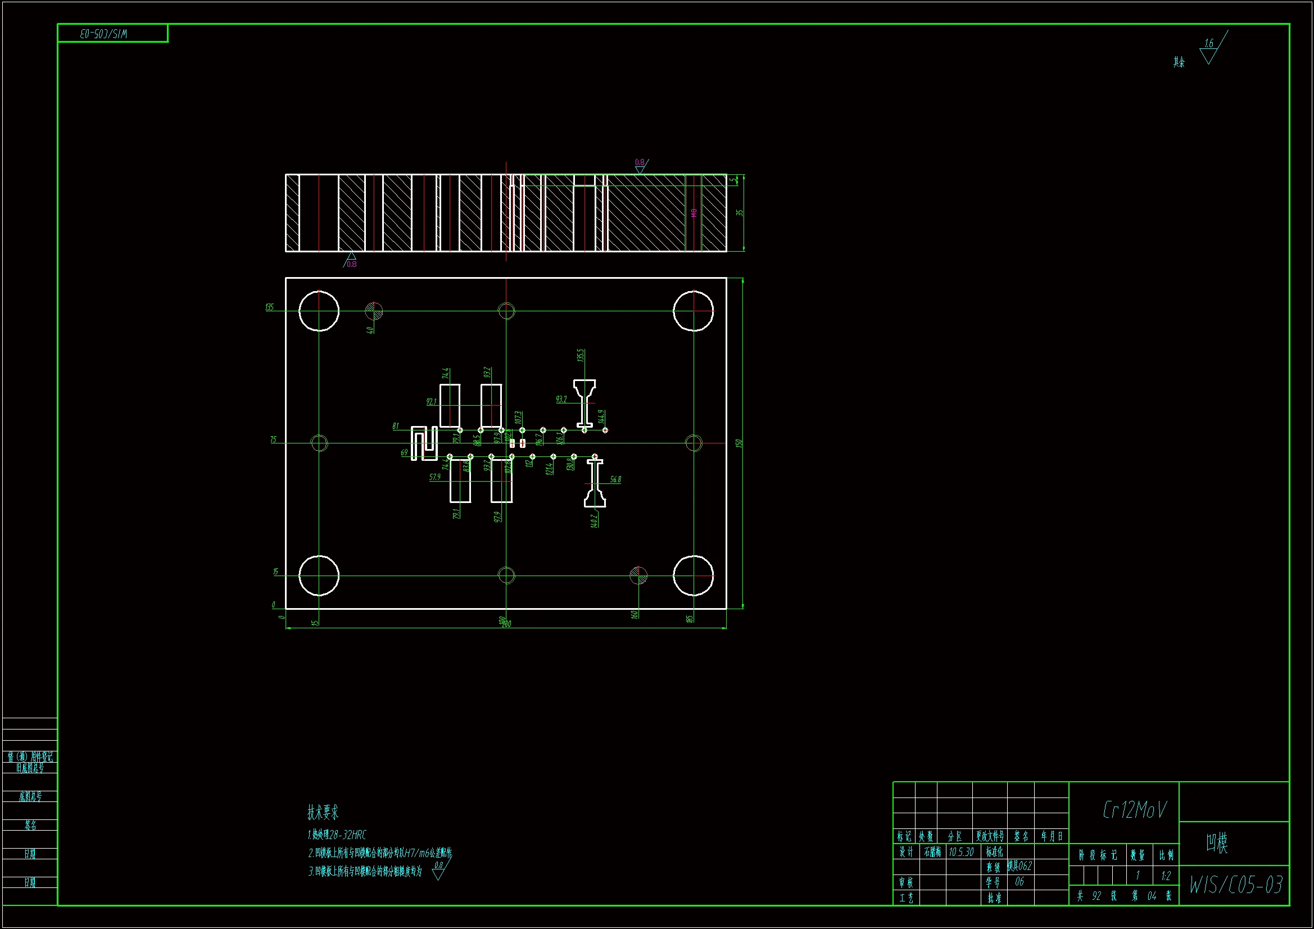Select the 热处理28-32HRC requirement line

(337, 835)
